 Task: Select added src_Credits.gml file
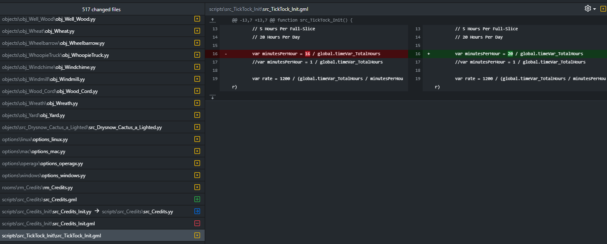click(x=102, y=200)
